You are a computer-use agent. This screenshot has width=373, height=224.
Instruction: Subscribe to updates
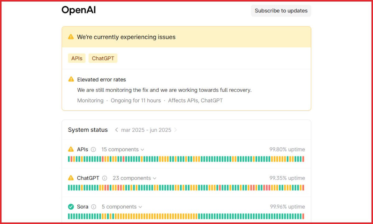pyautogui.click(x=281, y=11)
